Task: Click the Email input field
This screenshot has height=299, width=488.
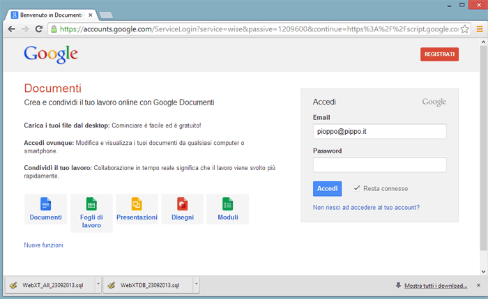Action: 379,131
